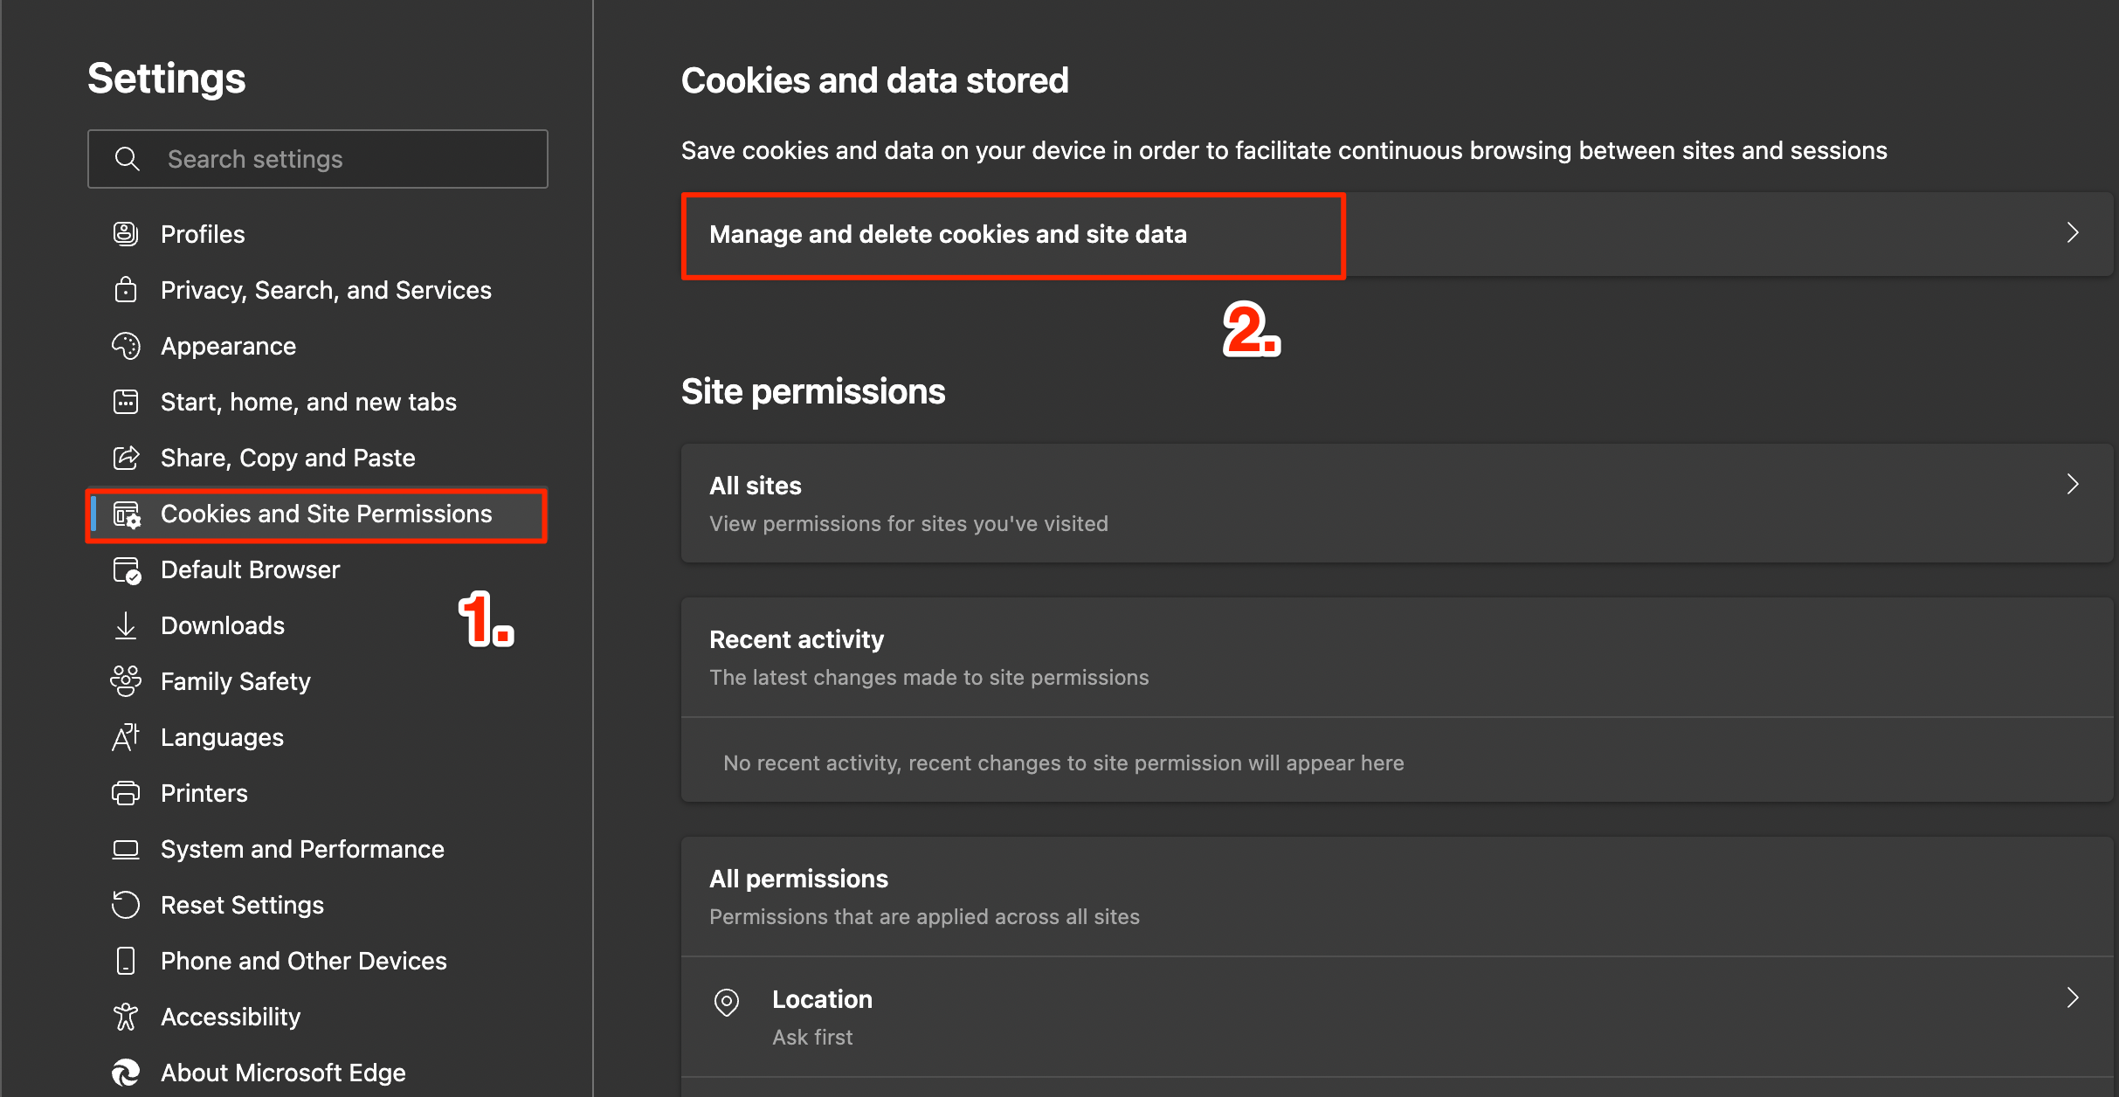
Task: Go to Languages settings page
Action: tap(222, 737)
